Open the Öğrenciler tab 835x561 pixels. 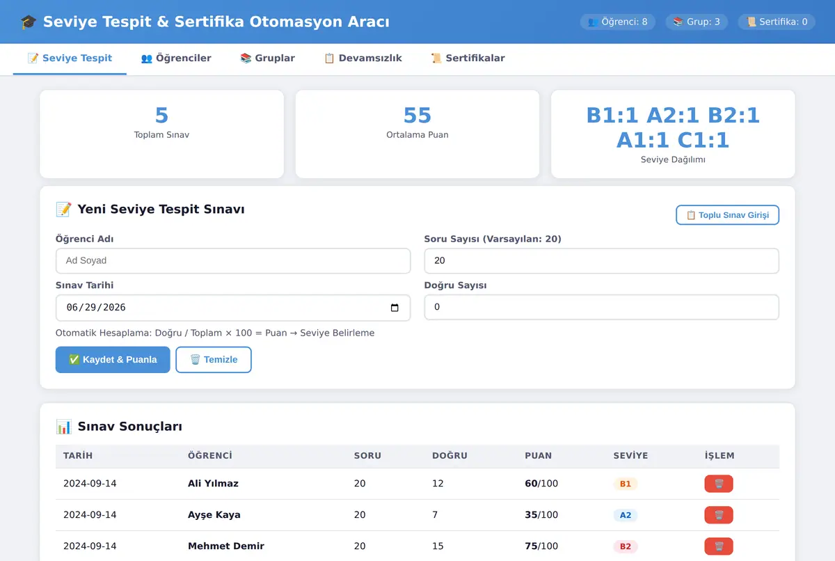click(x=176, y=58)
